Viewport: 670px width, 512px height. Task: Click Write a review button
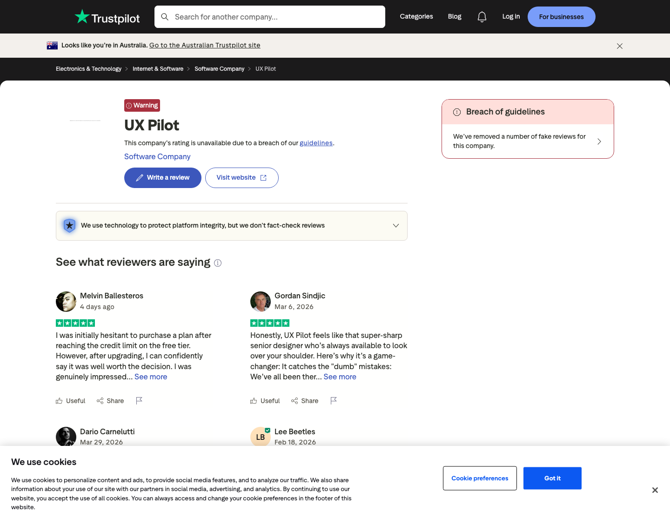163,178
